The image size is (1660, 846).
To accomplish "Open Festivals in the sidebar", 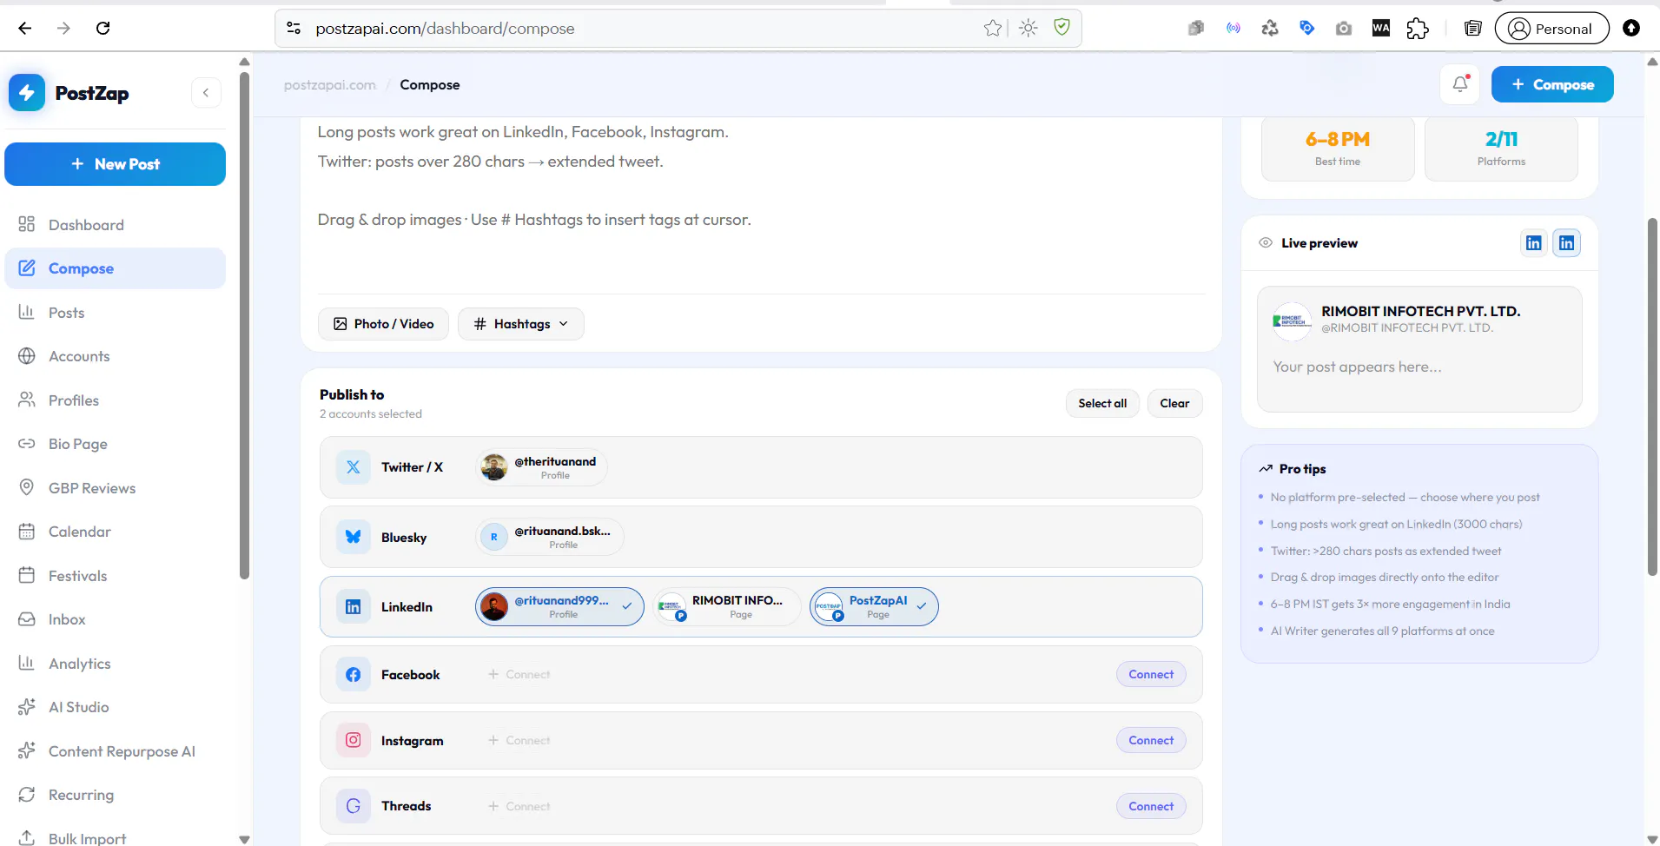I will click(x=115, y=576).
